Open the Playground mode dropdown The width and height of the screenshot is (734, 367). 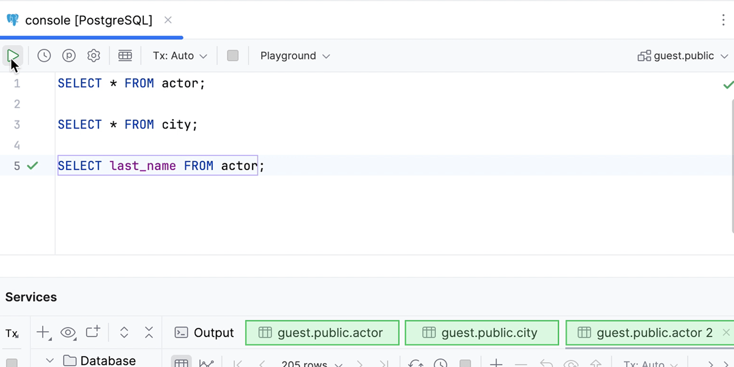pos(295,56)
